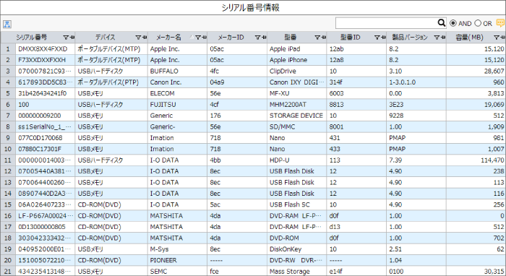Image resolution: width=506 pixels, height=276 pixels.
Task: Click the ClipDrive model cell
Action: tap(297, 72)
